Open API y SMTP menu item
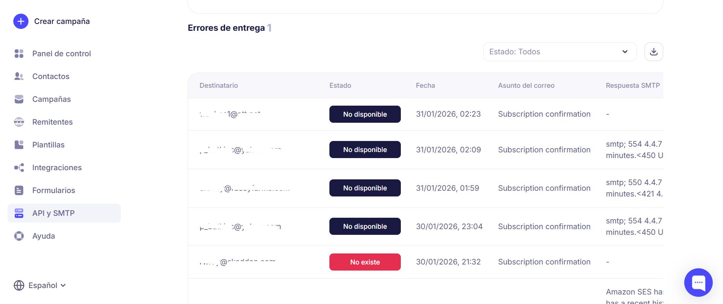 pyautogui.click(x=53, y=213)
